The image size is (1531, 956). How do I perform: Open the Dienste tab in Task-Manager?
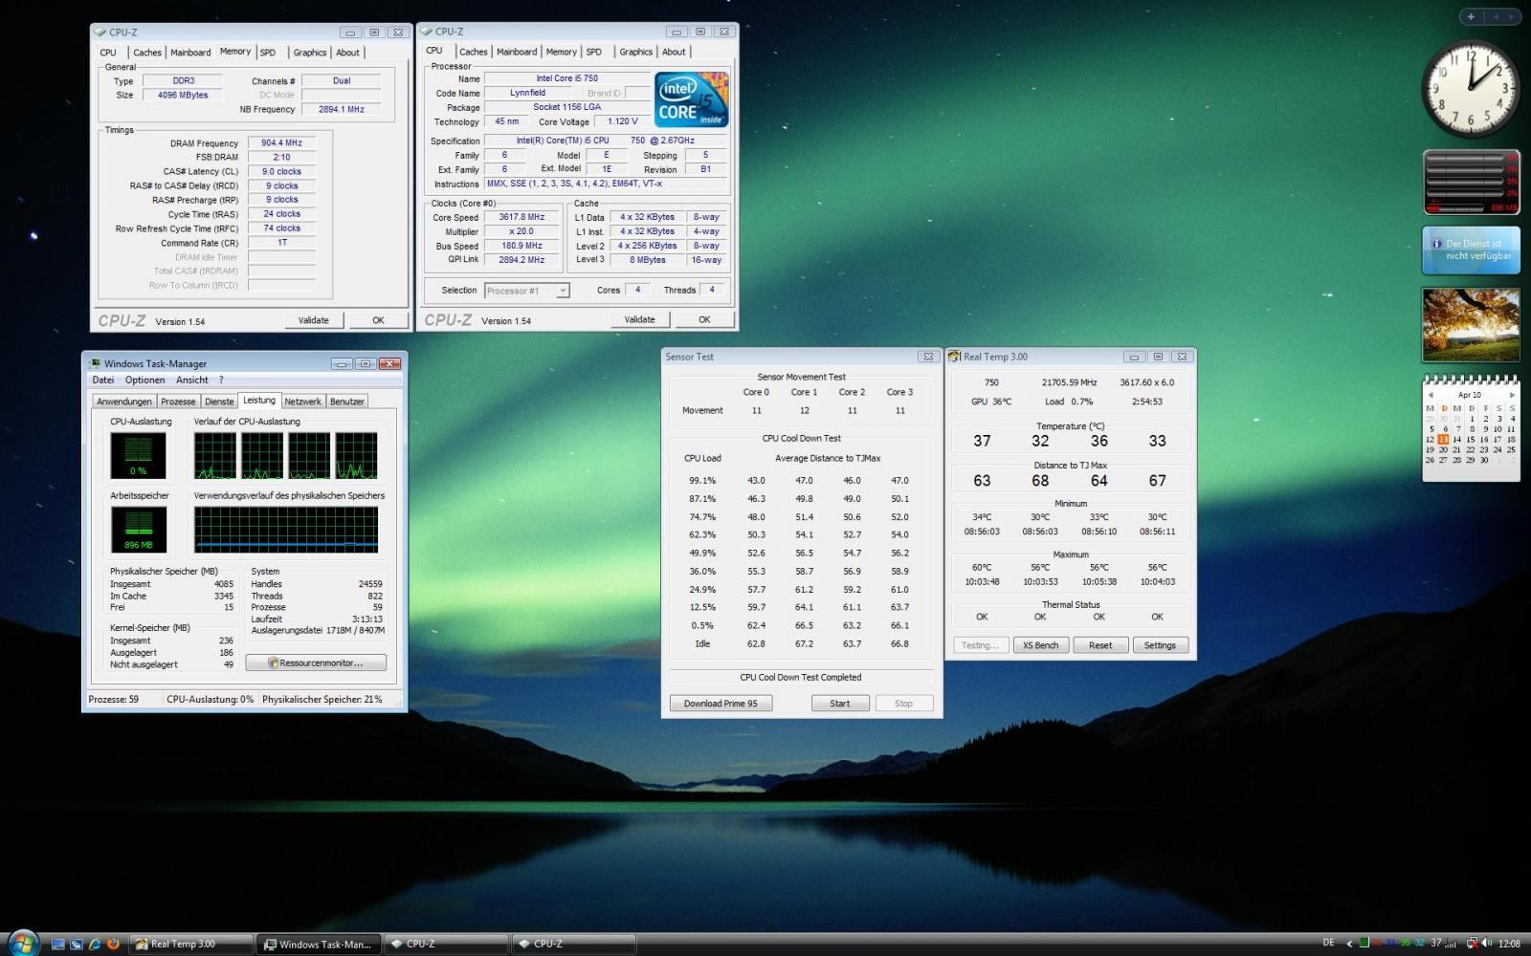[x=219, y=402]
